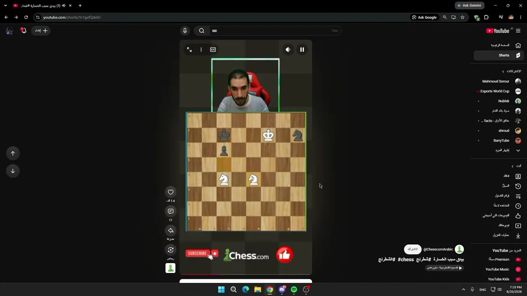
Task: Open Playlists in the sidebar
Action: (498, 196)
